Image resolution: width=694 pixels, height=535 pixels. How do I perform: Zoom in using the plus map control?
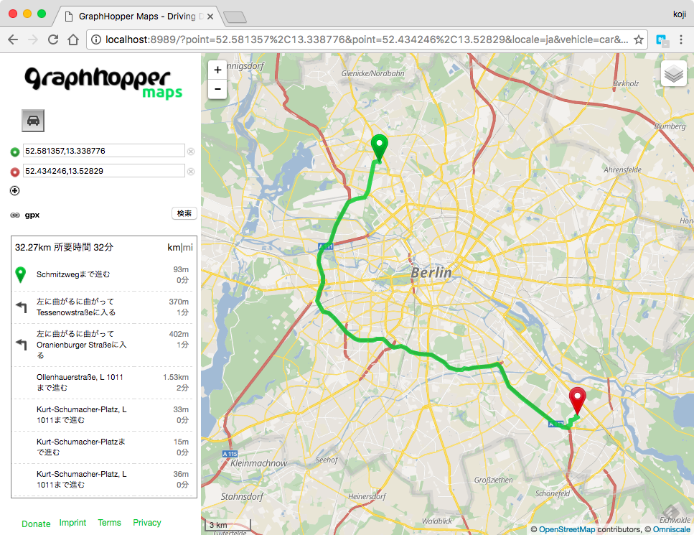coord(217,70)
